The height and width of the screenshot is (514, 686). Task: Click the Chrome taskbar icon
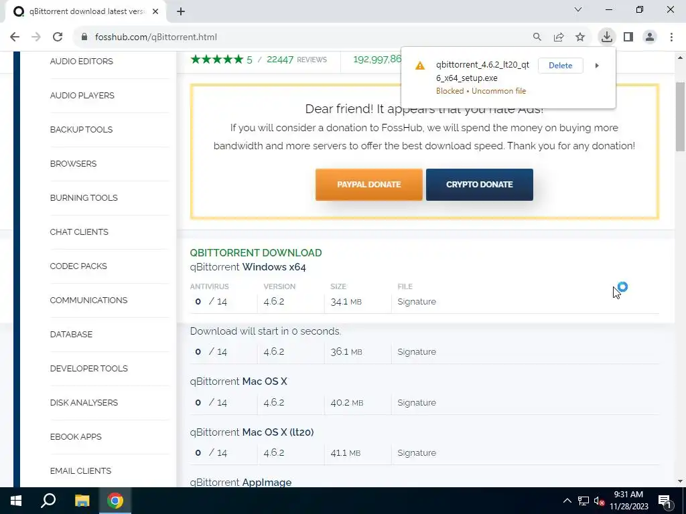click(115, 501)
